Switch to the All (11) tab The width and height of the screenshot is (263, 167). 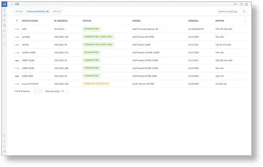click(x=19, y=11)
